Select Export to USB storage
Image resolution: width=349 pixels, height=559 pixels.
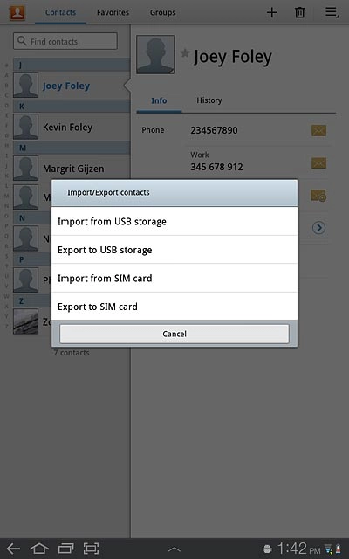(x=174, y=250)
